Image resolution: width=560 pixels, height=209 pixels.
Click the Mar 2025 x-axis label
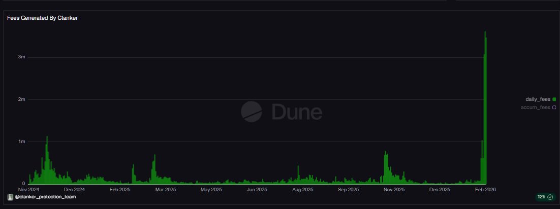[166, 189]
